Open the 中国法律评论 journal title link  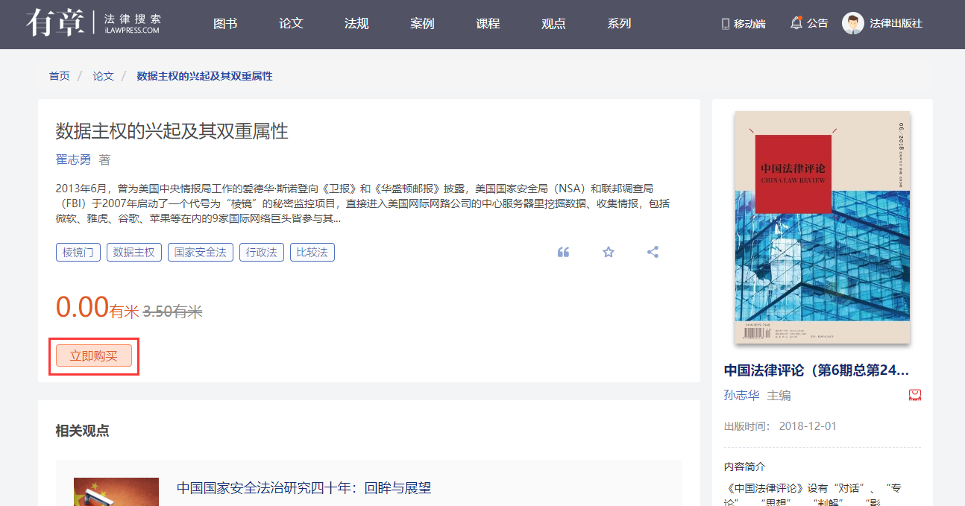(x=816, y=370)
